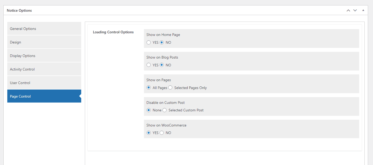Select the User Control tab
Viewport: 373px width, 165px height.
coord(44,83)
